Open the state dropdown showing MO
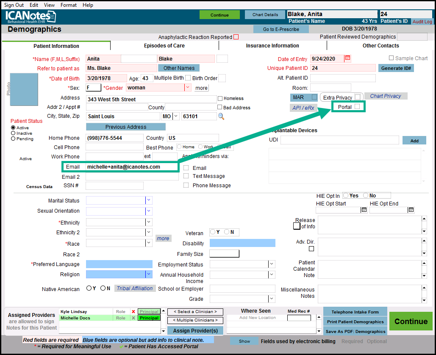Screen dimensions: 436x355 pyautogui.click(x=176, y=116)
